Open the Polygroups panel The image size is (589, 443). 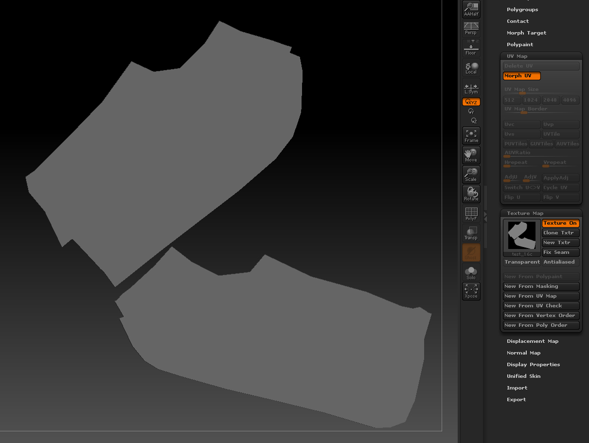coord(522,9)
